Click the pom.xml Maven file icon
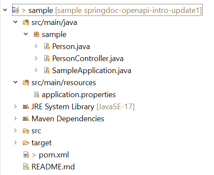The width and height of the screenshot is (214, 175). tap(26, 155)
